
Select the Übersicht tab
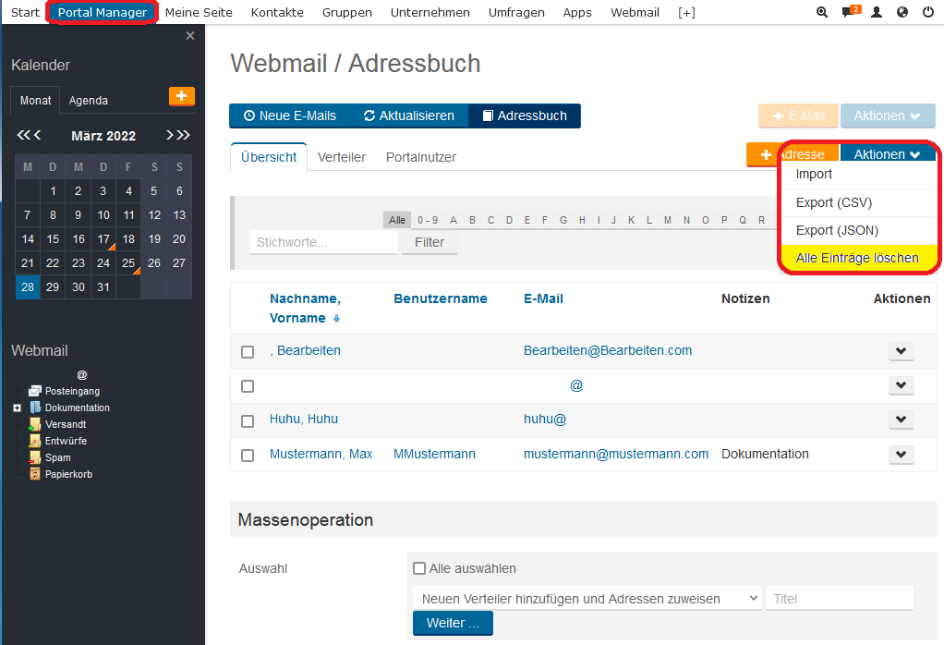coord(269,157)
